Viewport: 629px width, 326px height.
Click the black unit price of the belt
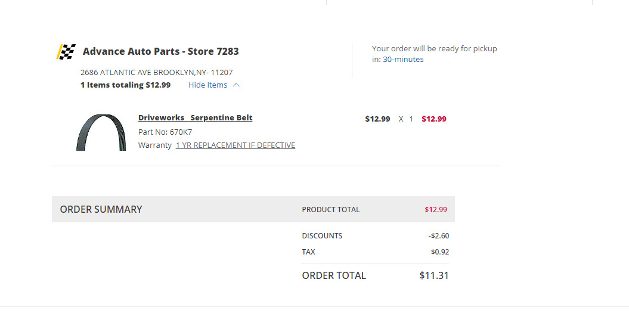tap(377, 119)
